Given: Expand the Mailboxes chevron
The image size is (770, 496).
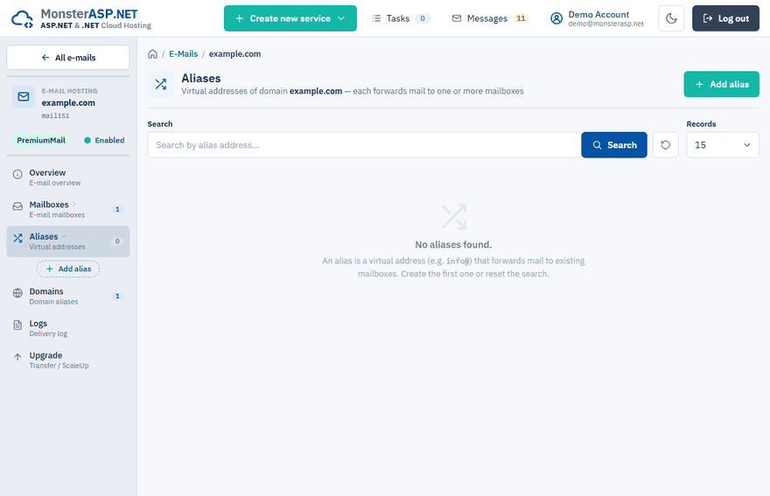Looking at the screenshot, I should [74, 205].
